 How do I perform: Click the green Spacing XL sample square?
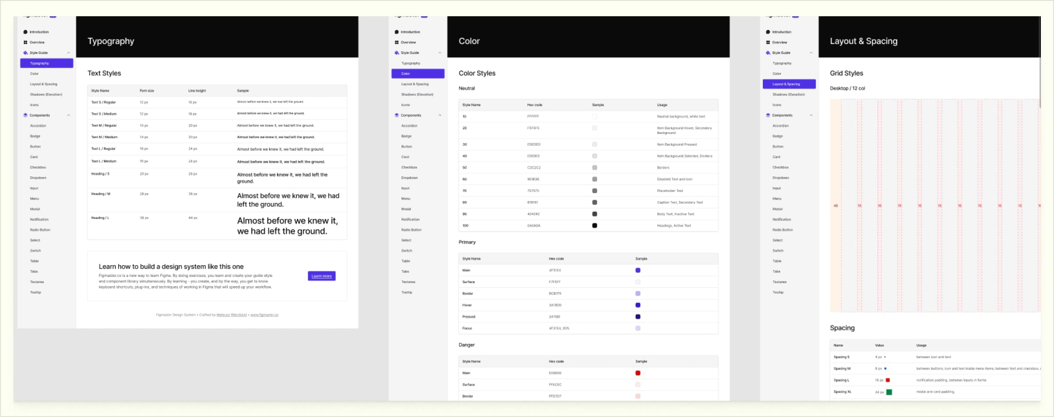(889, 392)
